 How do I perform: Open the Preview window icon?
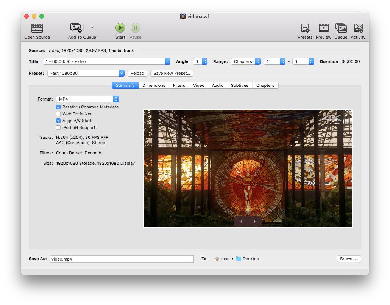point(323,28)
